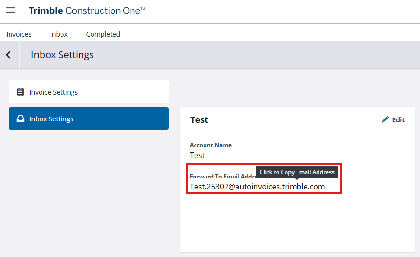This screenshot has height=257, width=420.
Task: Click the Invoice Settings list icon
Action: pyautogui.click(x=20, y=92)
